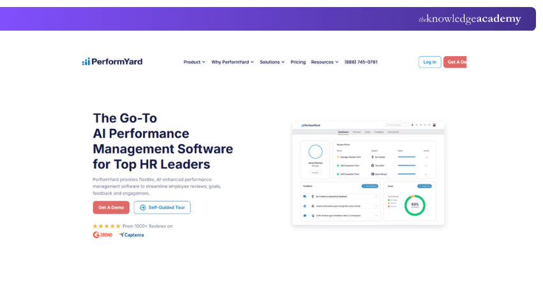
Task: Click Tara Shah's avatar in Review Forms
Action: pos(372,166)
